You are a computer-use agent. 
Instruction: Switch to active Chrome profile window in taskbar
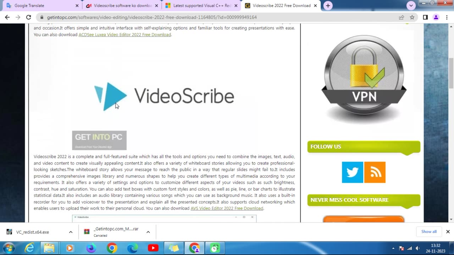pyautogui.click(x=194, y=248)
